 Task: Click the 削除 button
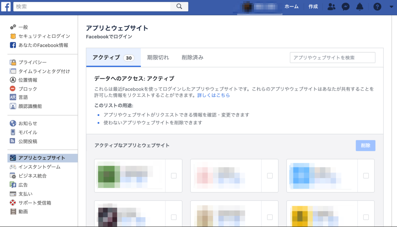(365, 145)
